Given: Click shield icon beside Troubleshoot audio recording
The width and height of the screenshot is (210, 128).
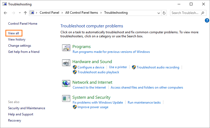Looking at the screenshot, I should (x=134, y=67).
